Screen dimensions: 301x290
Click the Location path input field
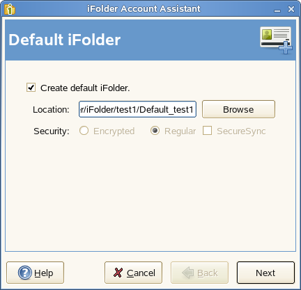click(137, 109)
